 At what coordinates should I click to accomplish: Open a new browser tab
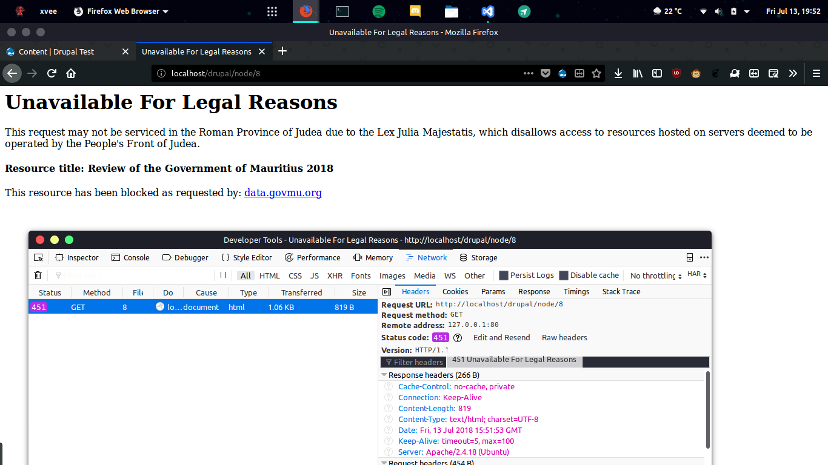(282, 51)
